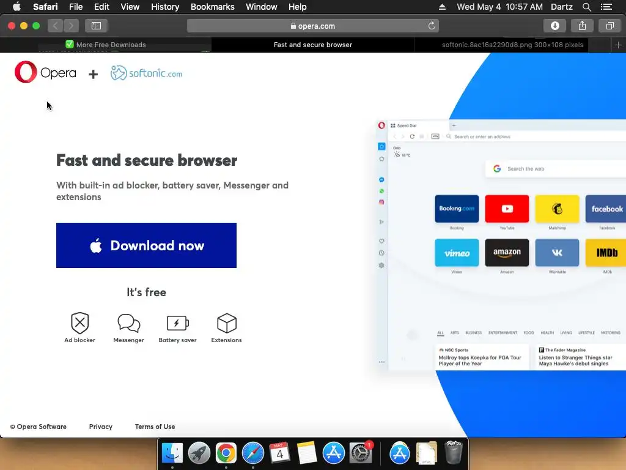Viewport: 626px width, 470px height.
Task: Click the YouTube speed dial tile
Action: pyautogui.click(x=507, y=209)
